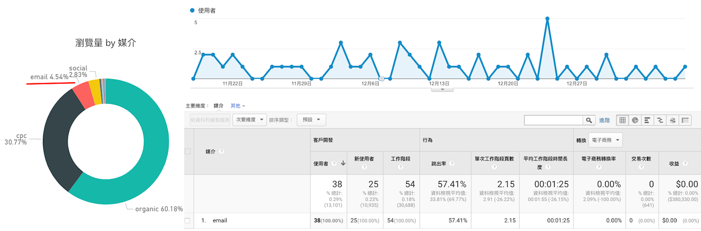Open the 次要維度 dropdown
This screenshot has height=231, width=701.
point(249,120)
